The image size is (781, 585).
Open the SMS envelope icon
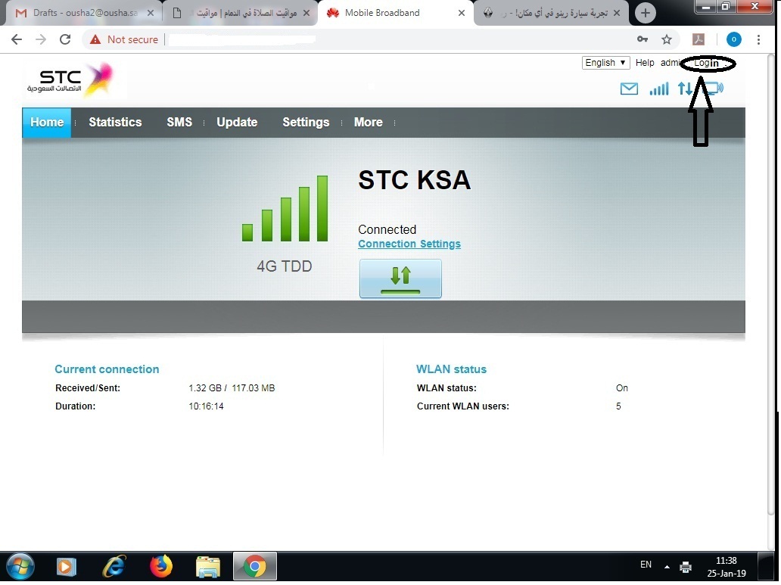pyautogui.click(x=629, y=89)
